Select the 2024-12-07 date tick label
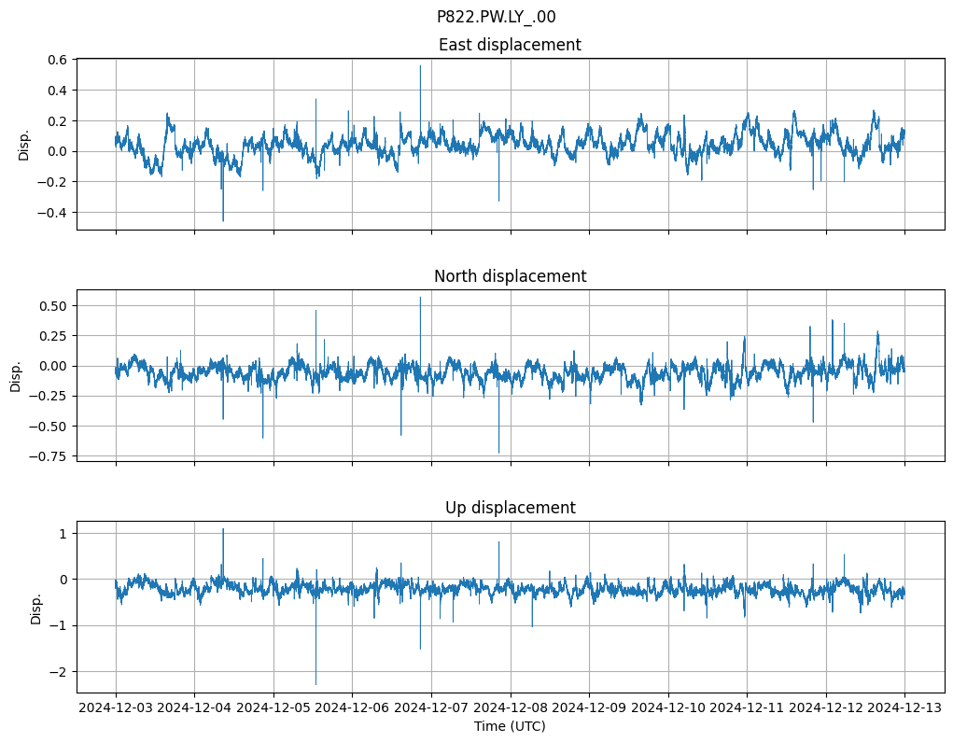The image size is (953, 742). point(431,709)
